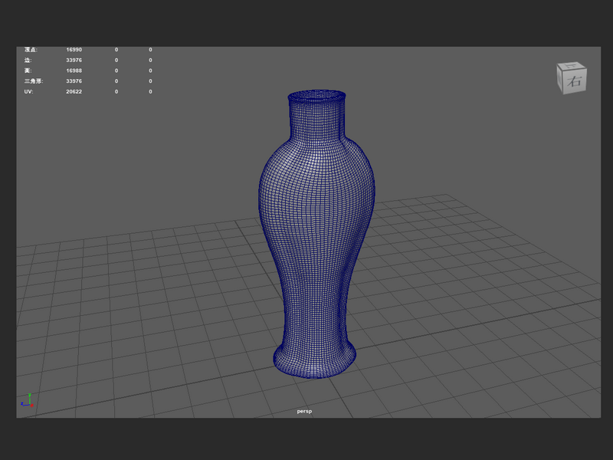Viewport: 613px width, 460px height.
Task: Click the 三角形 label in the HUD
Action: pos(34,81)
